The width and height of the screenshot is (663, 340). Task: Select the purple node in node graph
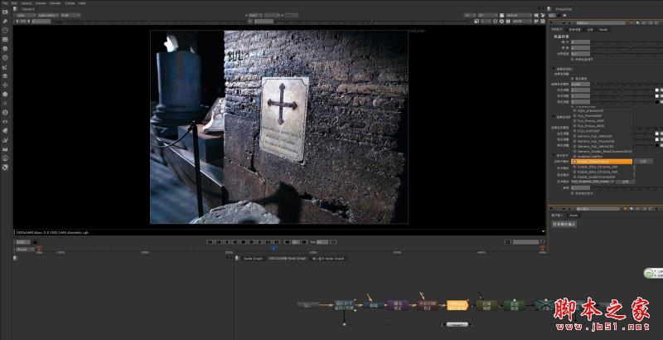tap(398, 305)
